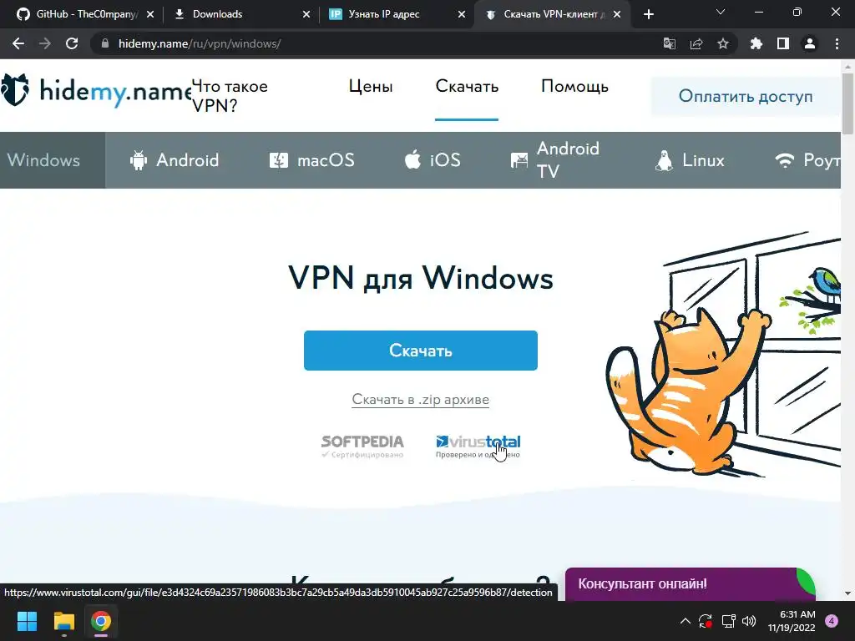Image resolution: width=855 pixels, height=641 pixels.
Task: Open the Помощь menu item
Action: point(574,86)
